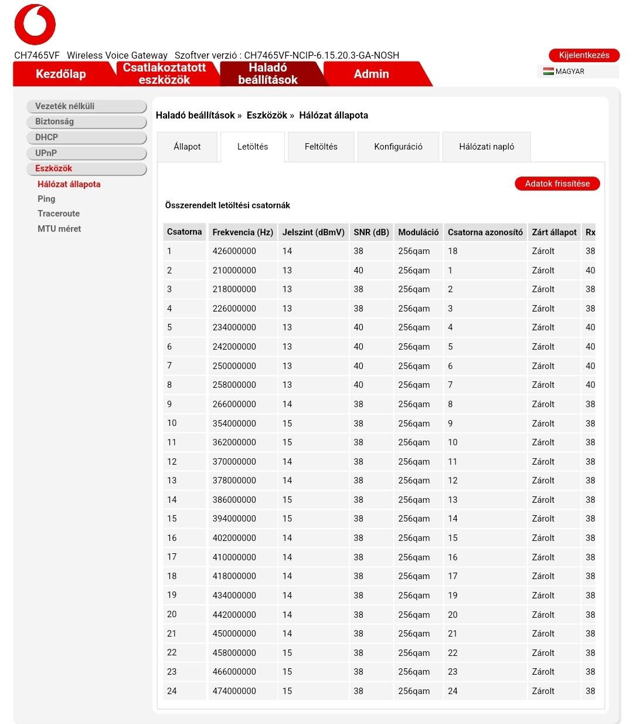
Task: Collapse the Eszközök sidebar section
Action: click(x=87, y=168)
